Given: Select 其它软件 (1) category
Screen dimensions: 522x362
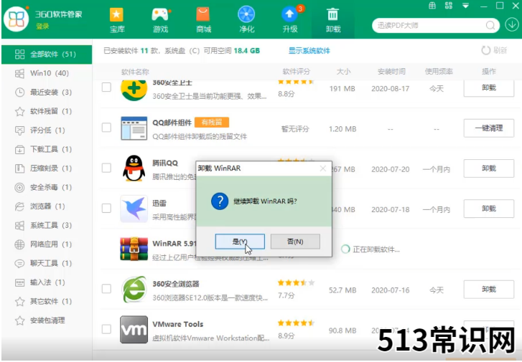Looking at the screenshot, I should (x=47, y=301).
